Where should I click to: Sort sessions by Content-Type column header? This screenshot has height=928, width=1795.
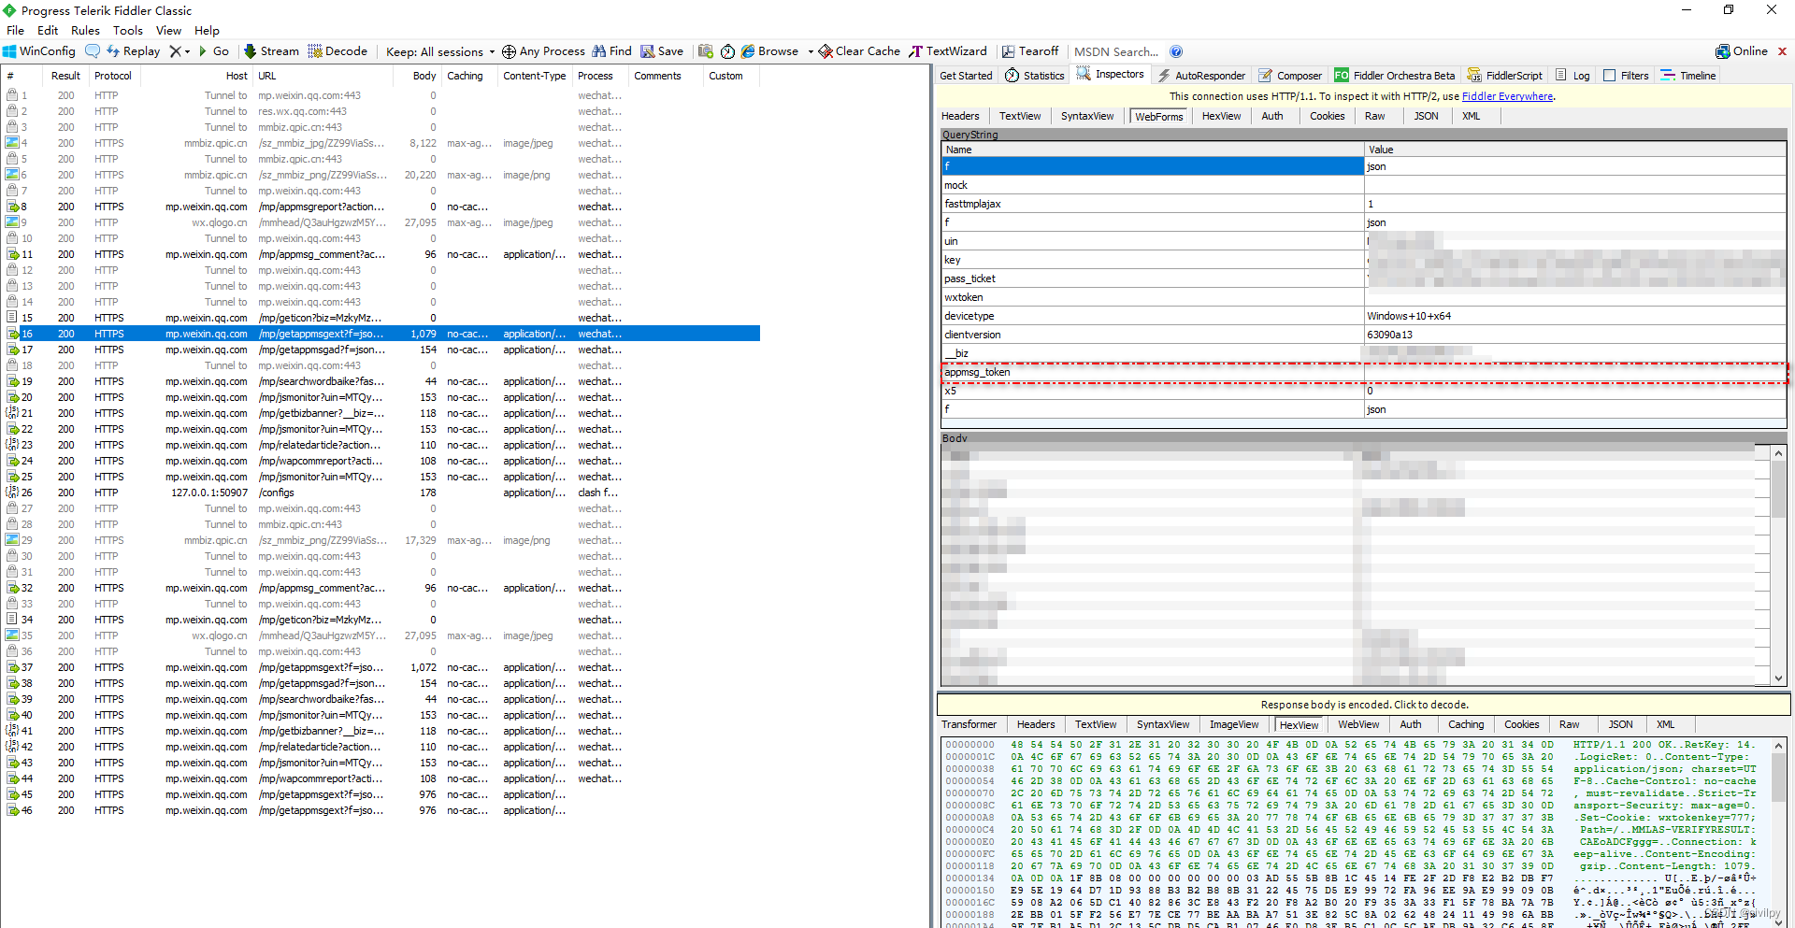point(534,76)
